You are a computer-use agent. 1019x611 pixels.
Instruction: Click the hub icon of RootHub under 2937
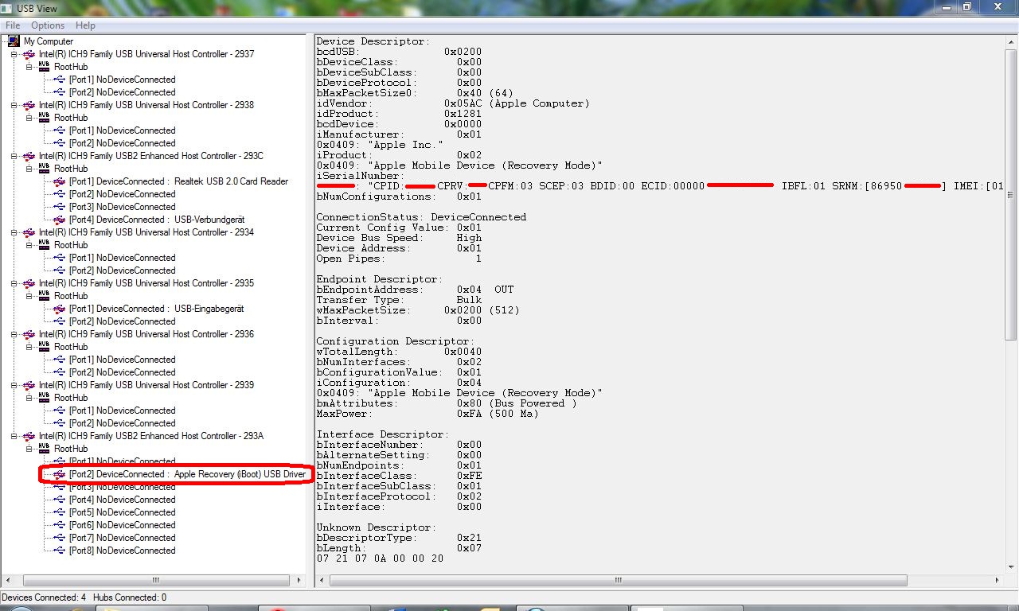tap(45, 67)
